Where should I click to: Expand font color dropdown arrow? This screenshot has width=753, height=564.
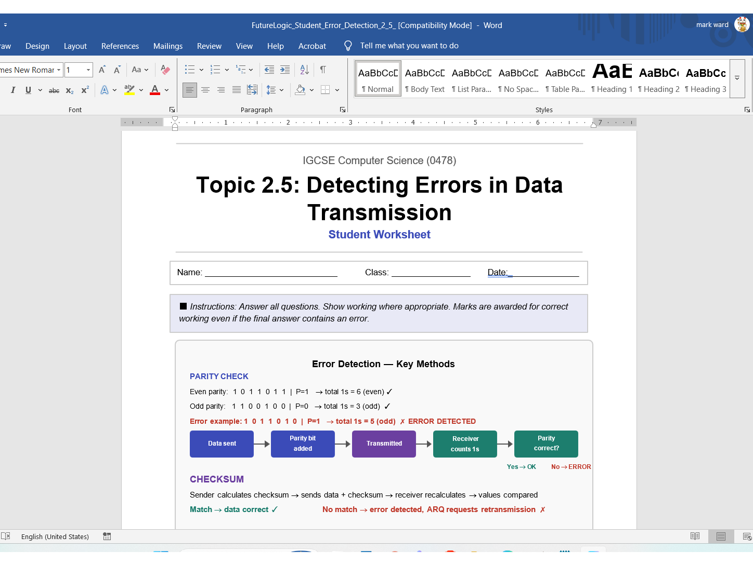click(166, 90)
